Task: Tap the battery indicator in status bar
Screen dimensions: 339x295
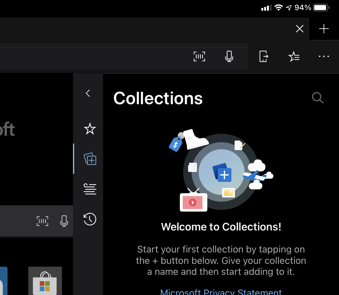Action: (321, 8)
